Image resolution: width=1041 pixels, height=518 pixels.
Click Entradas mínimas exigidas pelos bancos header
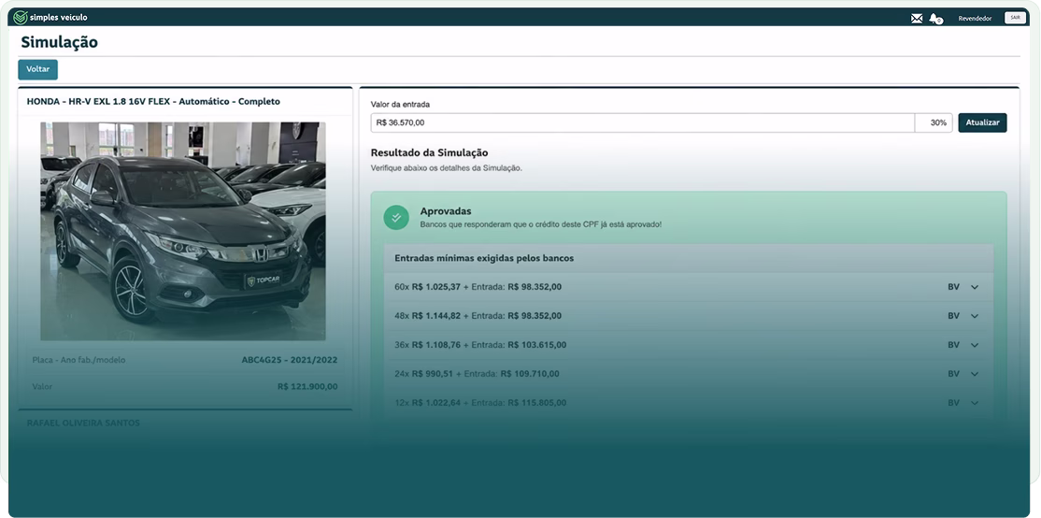(484, 258)
